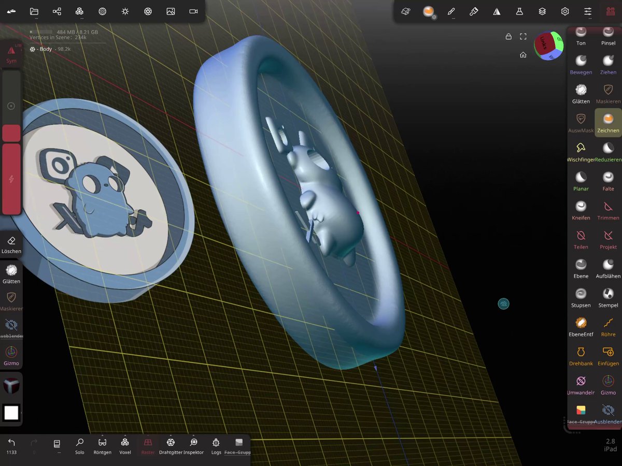The height and width of the screenshot is (466, 622).
Task: Toggle Solo mode in bottom bar
Action: (x=79, y=446)
